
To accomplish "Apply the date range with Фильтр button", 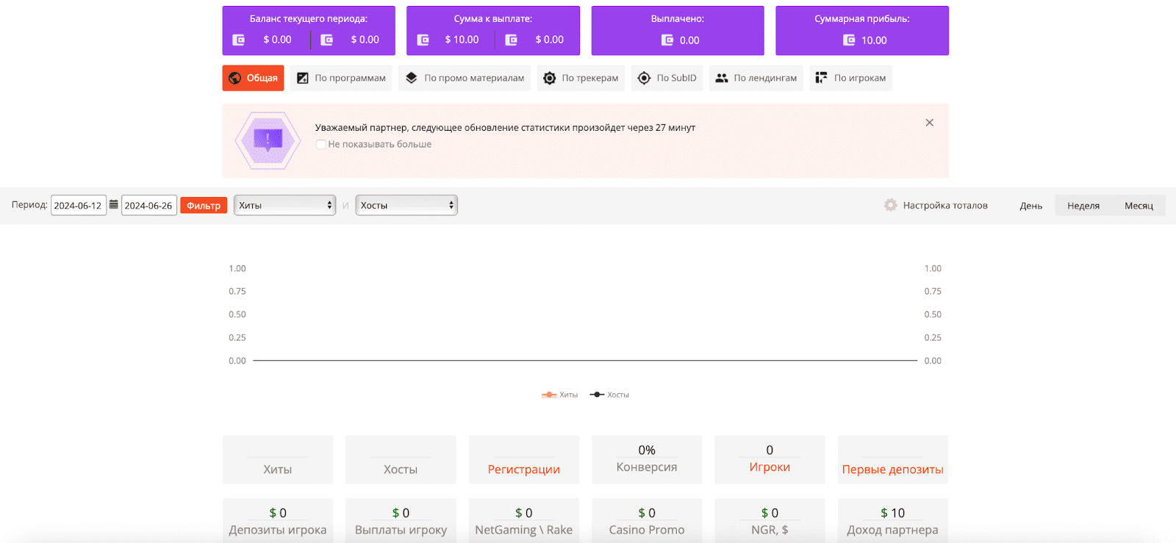I will click(204, 206).
